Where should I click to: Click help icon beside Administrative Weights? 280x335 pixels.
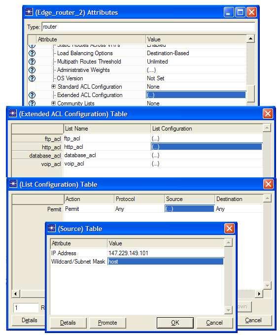click(x=32, y=70)
